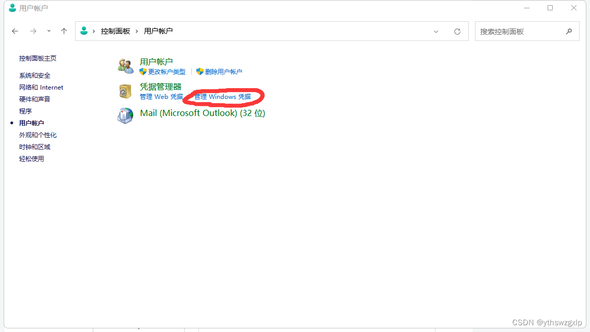This screenshot has height=332, width=590.
Task: Open the 凭据管理器 heading
Action: coord(161,87)
